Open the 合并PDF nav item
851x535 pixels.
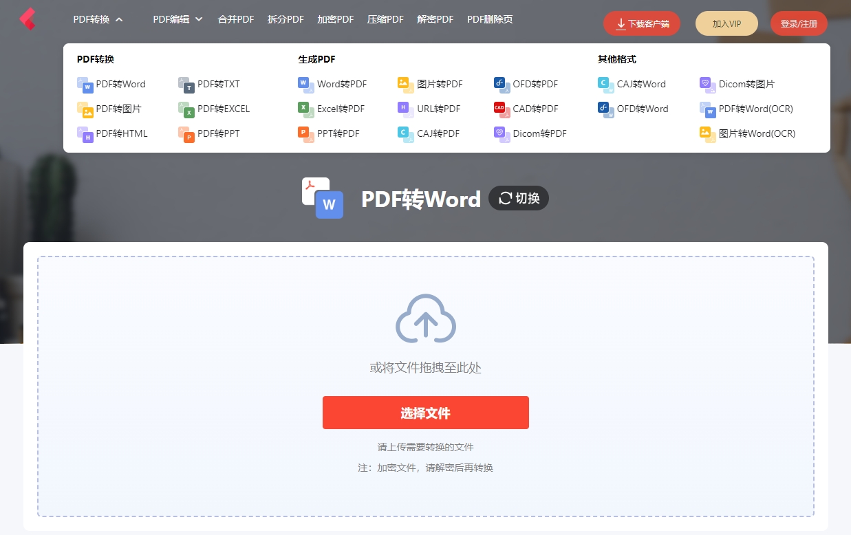(x=236, y=19)
